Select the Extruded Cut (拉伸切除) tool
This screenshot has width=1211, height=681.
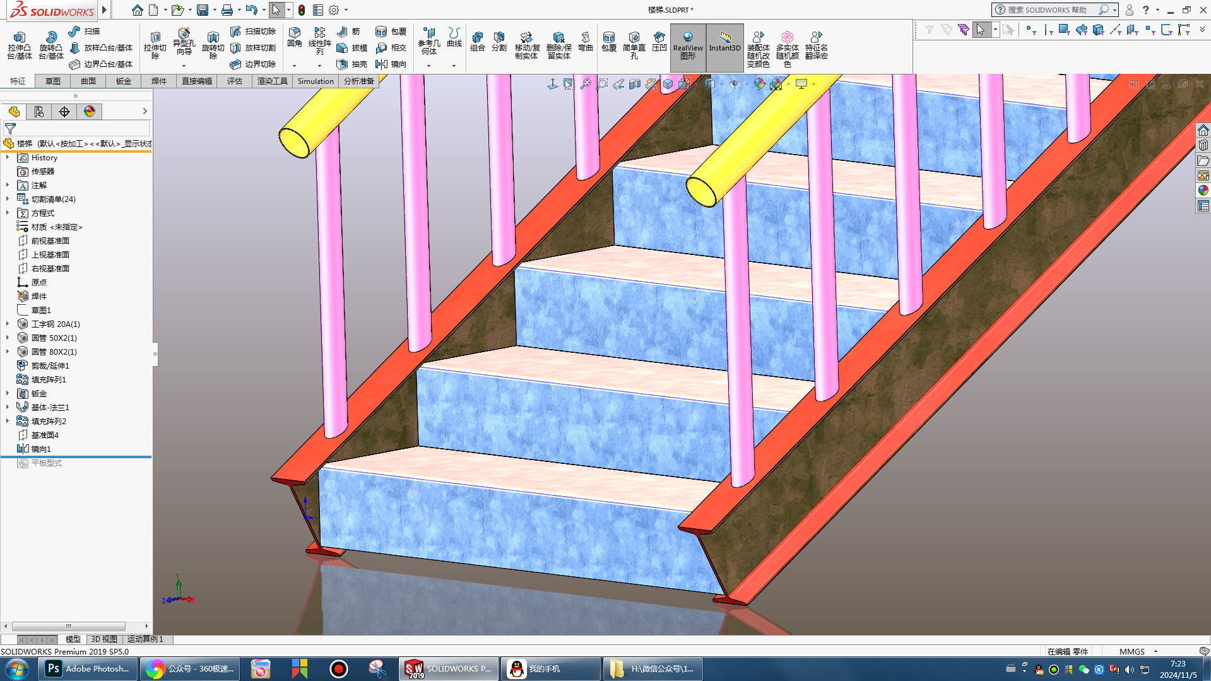(155, 45)
